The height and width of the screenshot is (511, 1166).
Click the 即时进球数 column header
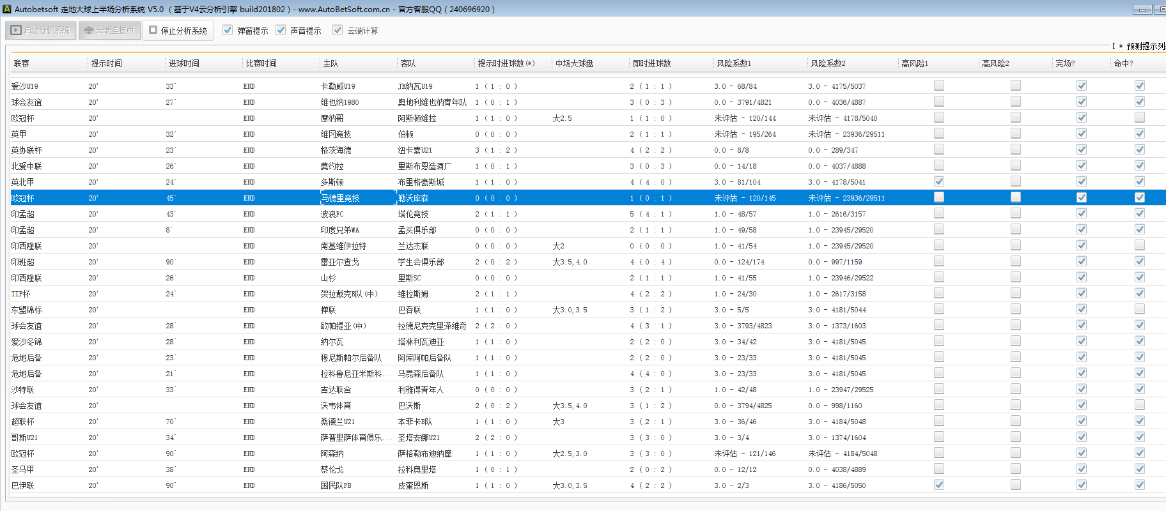point(651,63)
